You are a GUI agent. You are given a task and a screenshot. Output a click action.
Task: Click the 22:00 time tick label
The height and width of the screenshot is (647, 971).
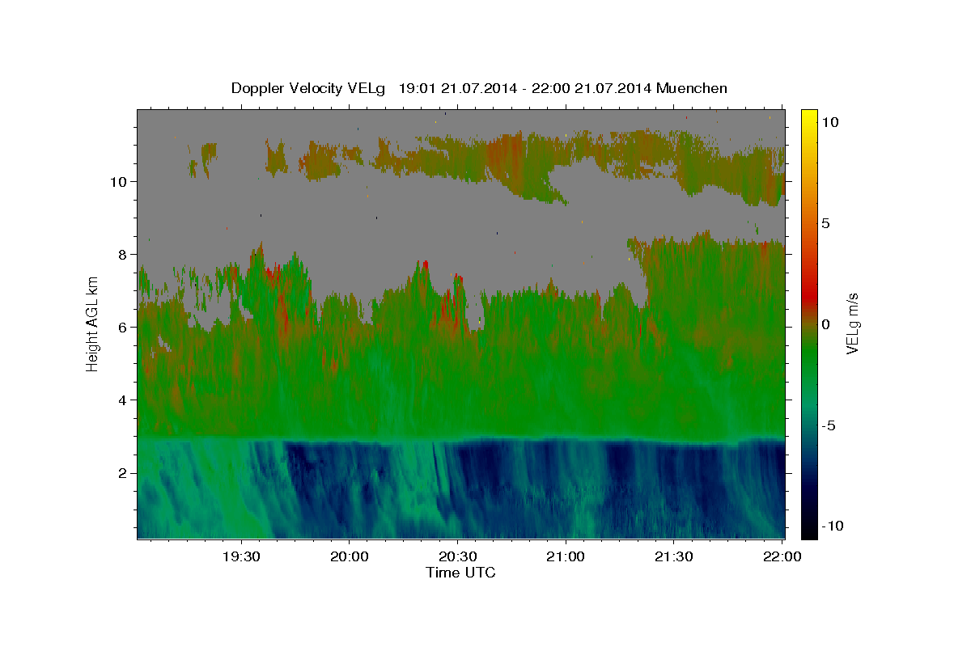coord(782,557)
